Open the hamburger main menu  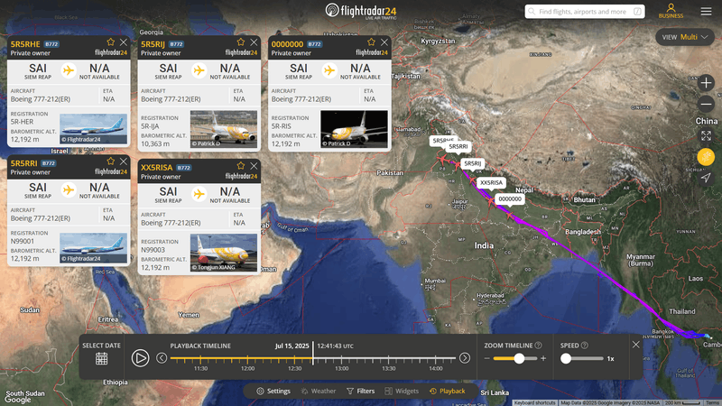[706, 11]
